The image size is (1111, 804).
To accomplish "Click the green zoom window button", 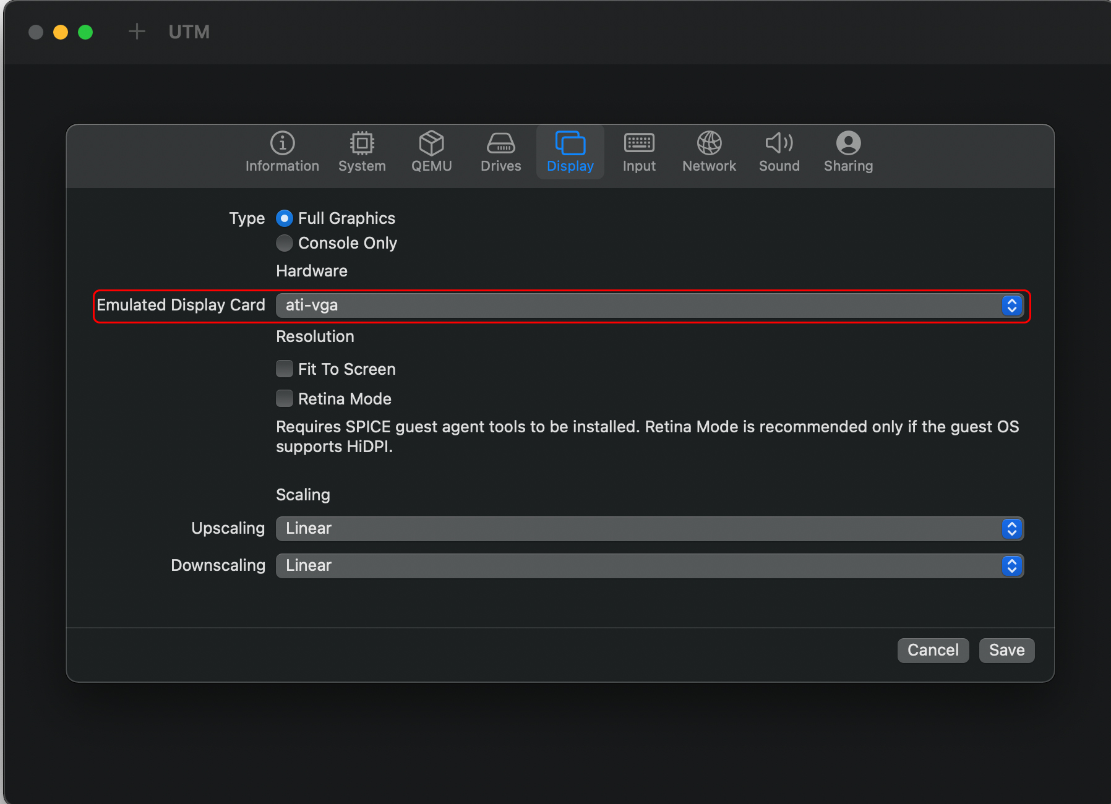I will pyautogui.click(x=85, y=32).
